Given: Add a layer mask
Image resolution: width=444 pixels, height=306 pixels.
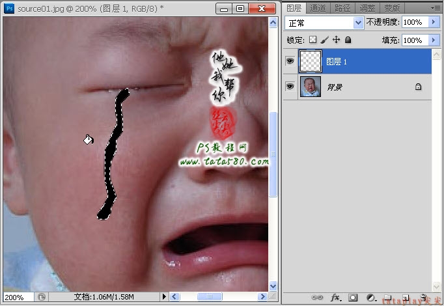Looking at the screenshot, I should click(353, 298).
